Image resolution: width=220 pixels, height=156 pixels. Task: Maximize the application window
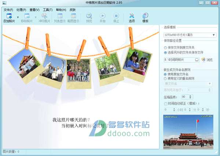208,3
